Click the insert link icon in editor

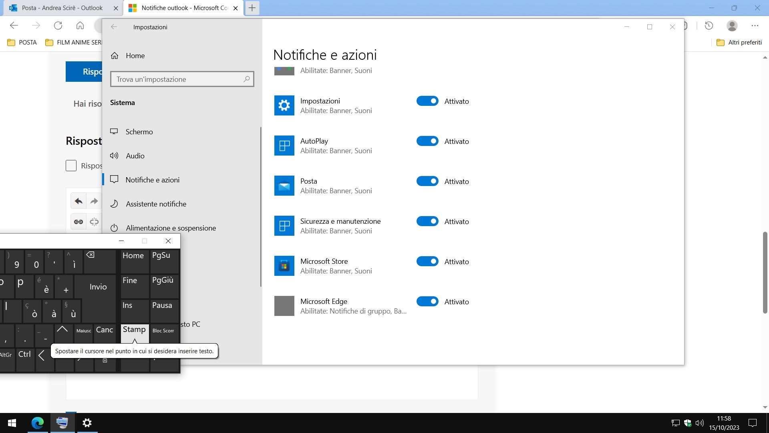click(x=79, y=222)
